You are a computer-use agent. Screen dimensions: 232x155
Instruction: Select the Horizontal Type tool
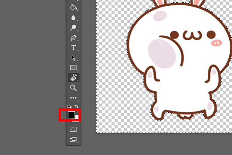click(73, 48)
